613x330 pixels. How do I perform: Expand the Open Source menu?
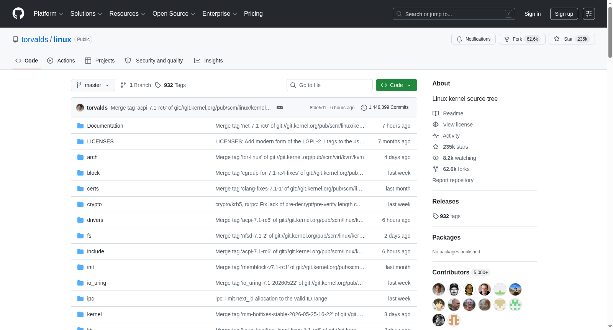coord(174,14)
